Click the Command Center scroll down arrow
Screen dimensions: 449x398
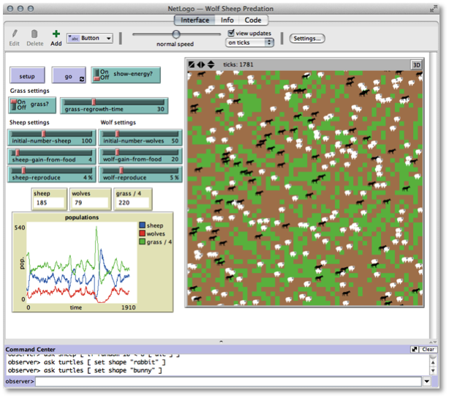[x=433, y=371]
